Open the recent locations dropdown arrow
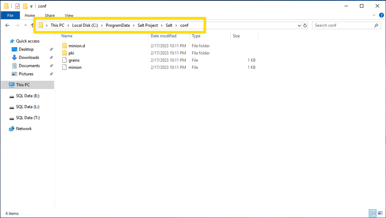Viewport: 386px width, 218px height. pos(26,25)
